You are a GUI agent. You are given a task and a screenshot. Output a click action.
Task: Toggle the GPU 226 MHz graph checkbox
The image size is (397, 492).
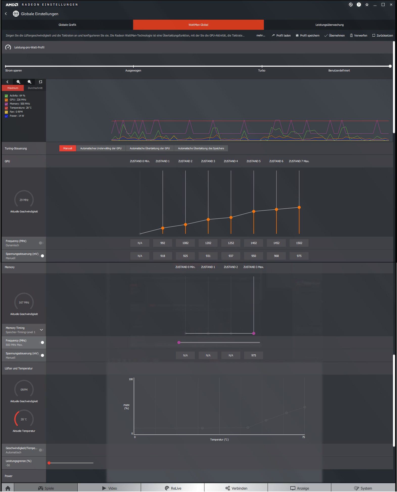pos(6,100)
